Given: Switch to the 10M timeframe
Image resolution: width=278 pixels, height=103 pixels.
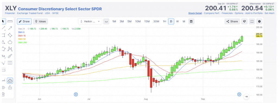Looking at the screenshot, I should coord(138,22).
